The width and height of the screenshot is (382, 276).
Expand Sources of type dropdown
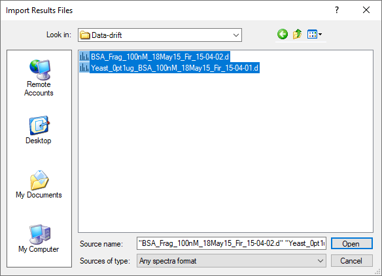[321, 261]
